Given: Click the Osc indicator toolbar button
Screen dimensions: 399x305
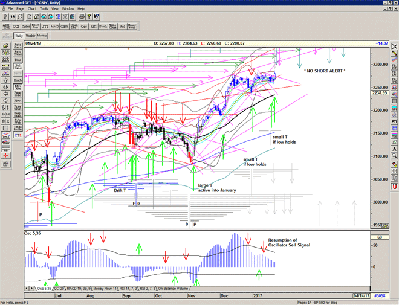Looking at the screenshot, I should coord(83,26).
